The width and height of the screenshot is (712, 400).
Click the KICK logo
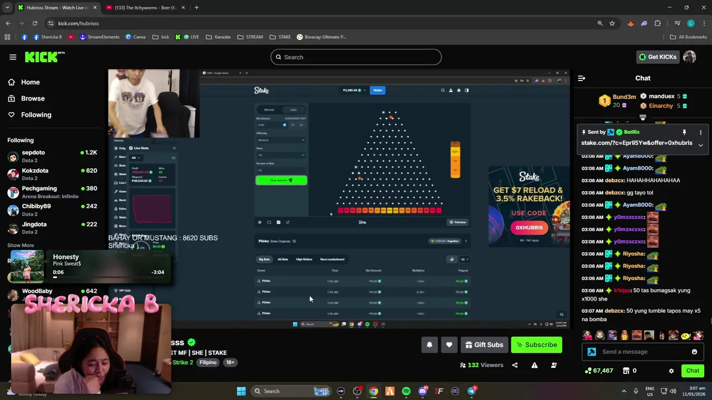click(44, 57)
